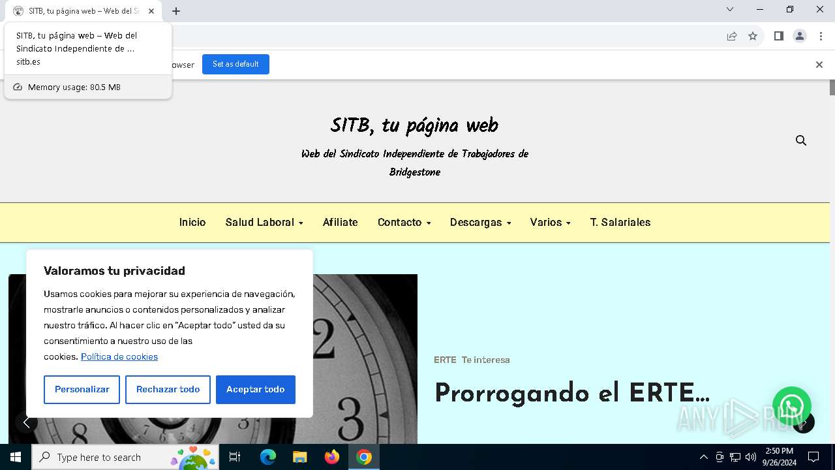Go to previous slide arrow
835x470 pixels.
click(26, 422)
